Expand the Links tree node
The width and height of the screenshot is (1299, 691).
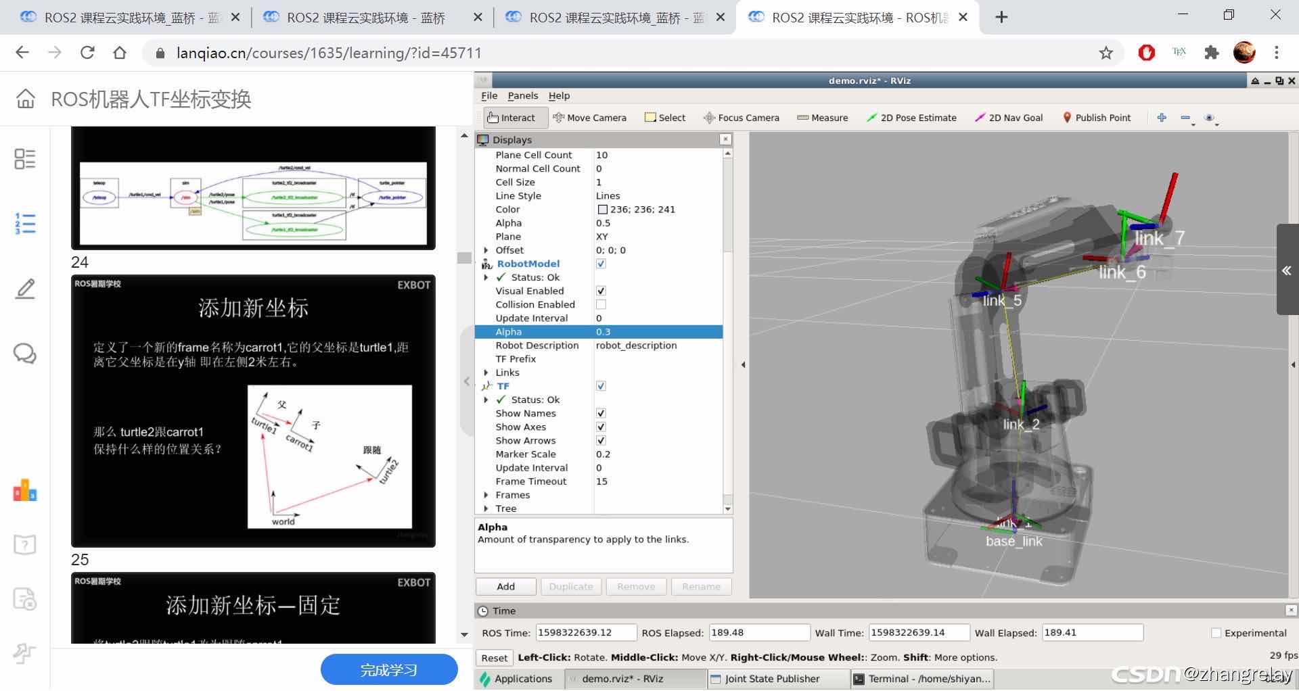pos(486,373)
